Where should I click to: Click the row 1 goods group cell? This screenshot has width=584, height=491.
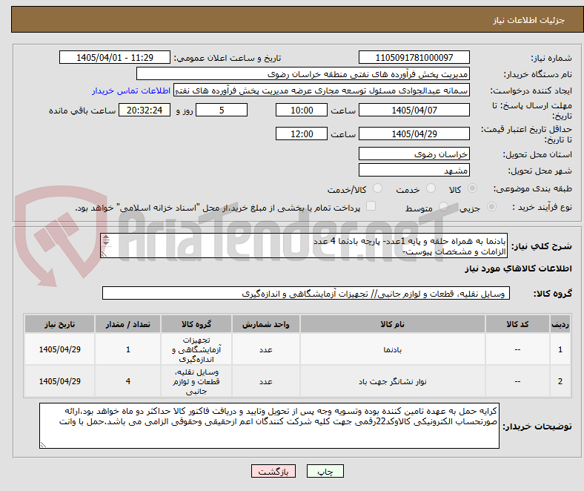(196, 349)
